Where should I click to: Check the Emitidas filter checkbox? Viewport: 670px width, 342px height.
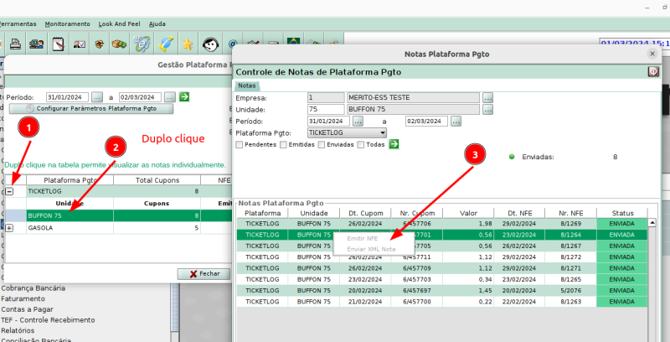tap(282, 144)
